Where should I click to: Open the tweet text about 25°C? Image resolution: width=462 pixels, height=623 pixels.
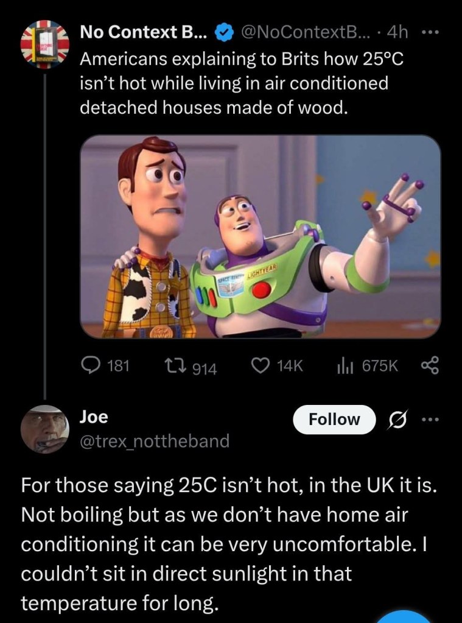pyautogui.click(x=234, y=83)
